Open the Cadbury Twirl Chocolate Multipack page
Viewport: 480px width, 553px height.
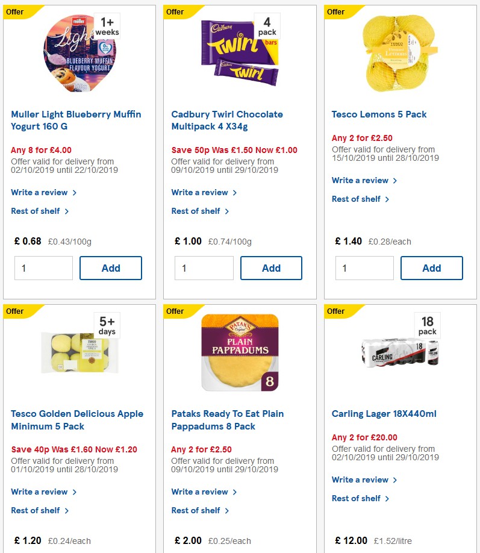(227, 120)
